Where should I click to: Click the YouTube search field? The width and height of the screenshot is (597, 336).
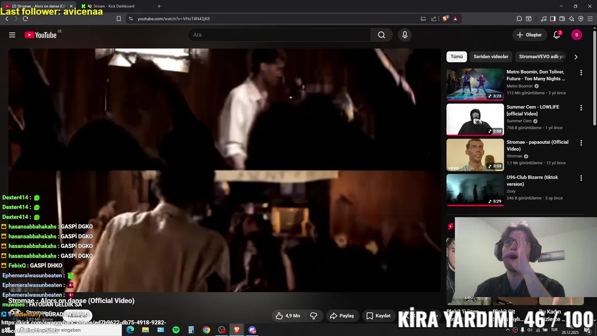point(279,35)
